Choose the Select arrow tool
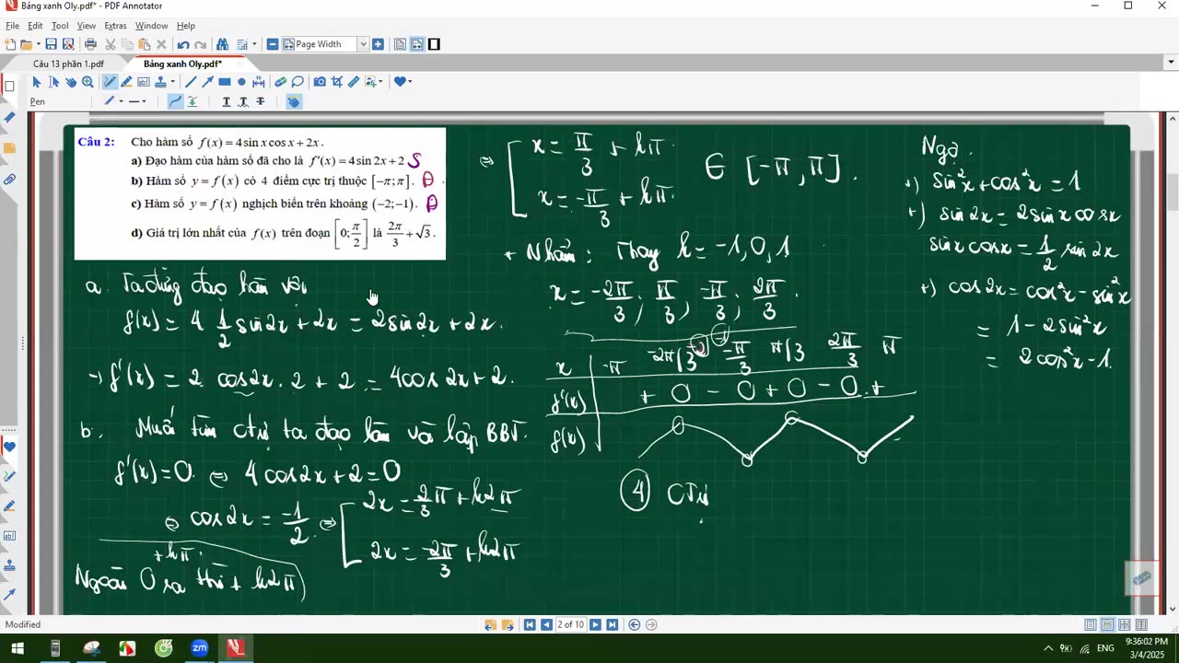 tap(37, 82)
